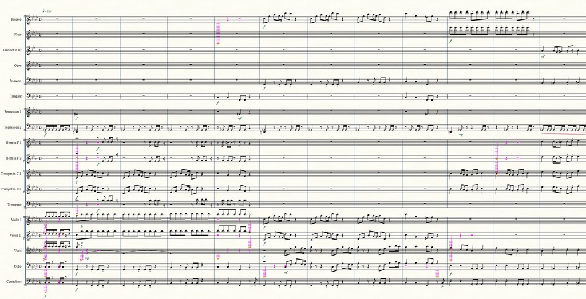Select the Horn in F 1 label
This screenshot has height=299, width=586.
point(13,142)
